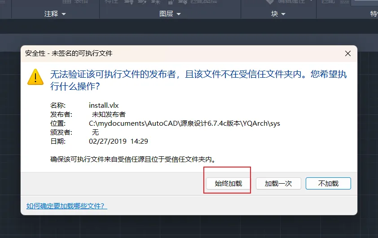Click the 颁发者 value 无

pos(96,132)
